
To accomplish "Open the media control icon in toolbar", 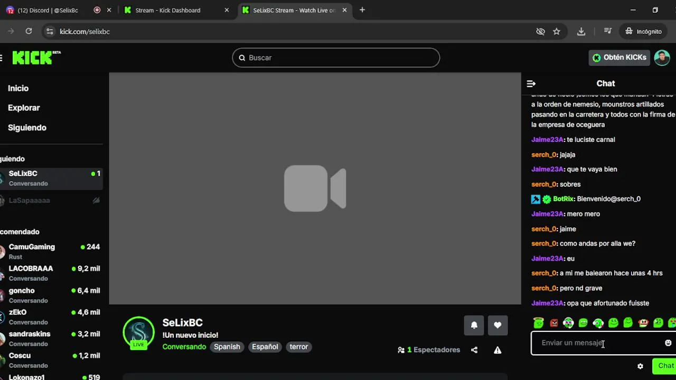I will click(x=608, y=32).
